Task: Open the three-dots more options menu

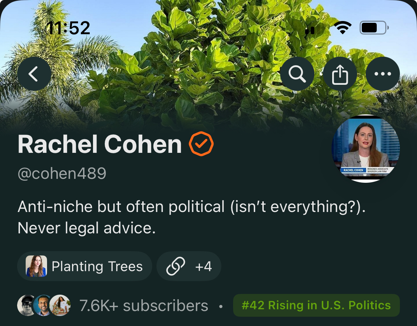Action: tap(383, 74)
